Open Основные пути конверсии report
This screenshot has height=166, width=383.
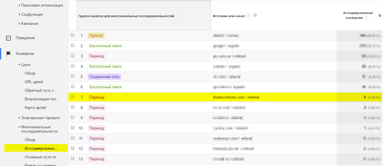tap(42, 157)
